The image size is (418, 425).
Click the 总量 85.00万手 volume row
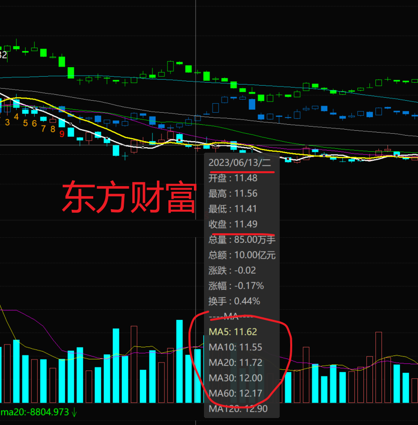[242, 240]
